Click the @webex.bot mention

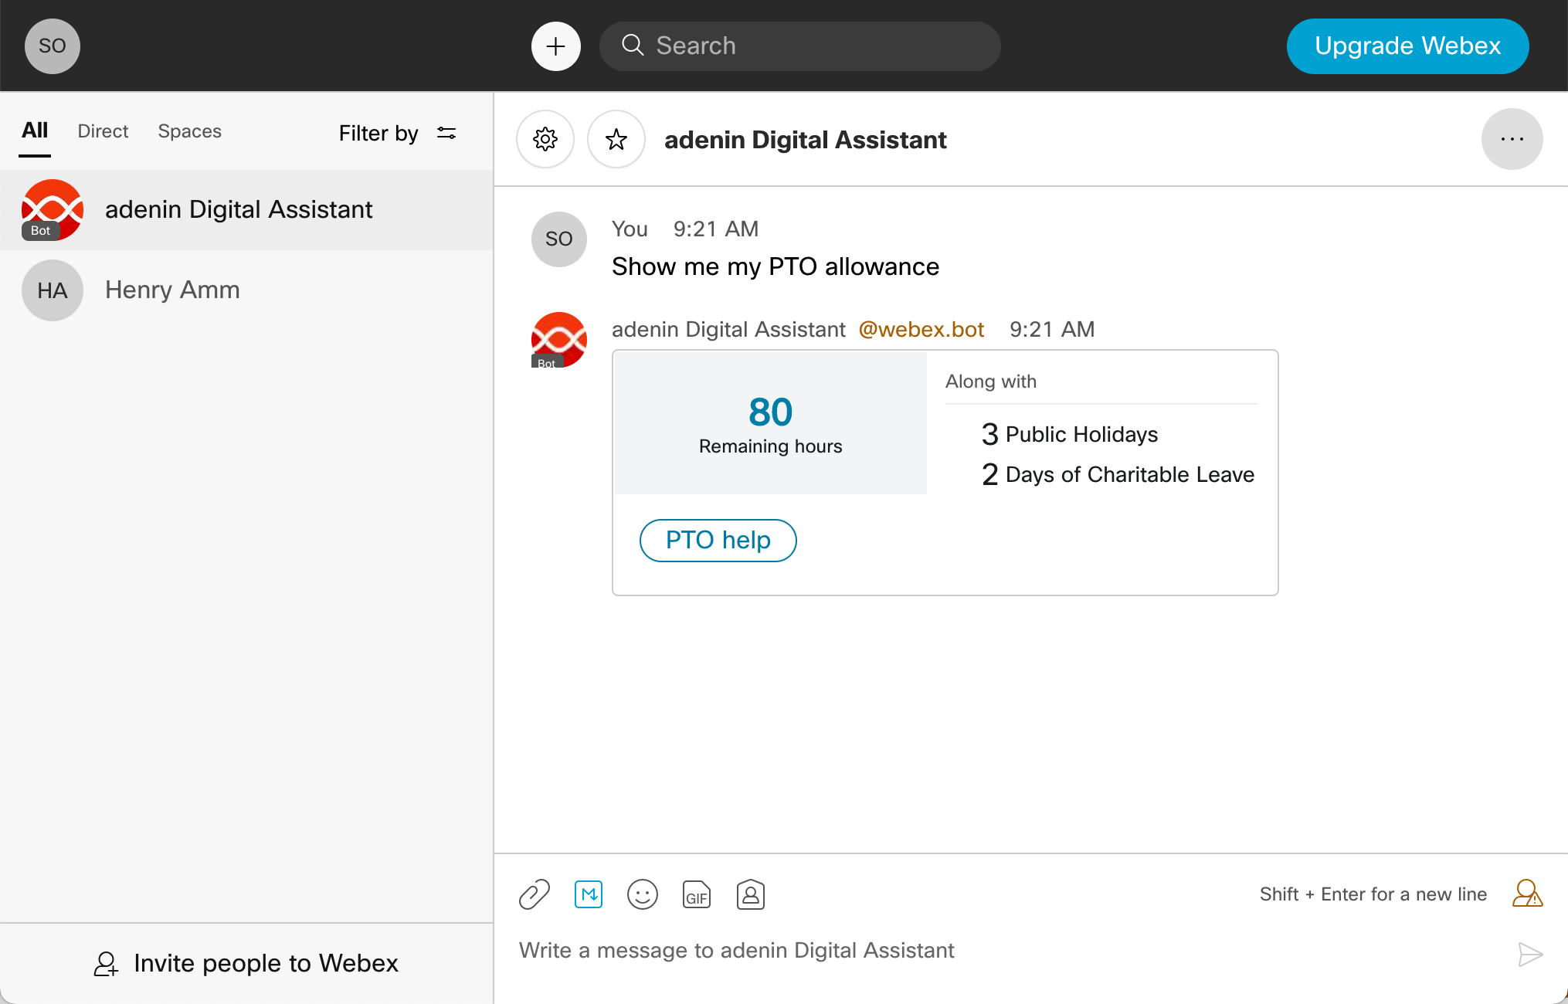[x=921, y=329]
